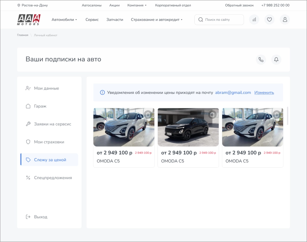Request Обратный звонок callback
The image size is (307, 242).
tap(239, 5)
